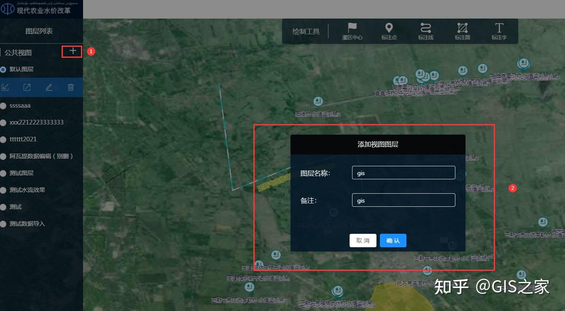Choose the 标注点 pin tool
The image size is (565, 311).
389,32
